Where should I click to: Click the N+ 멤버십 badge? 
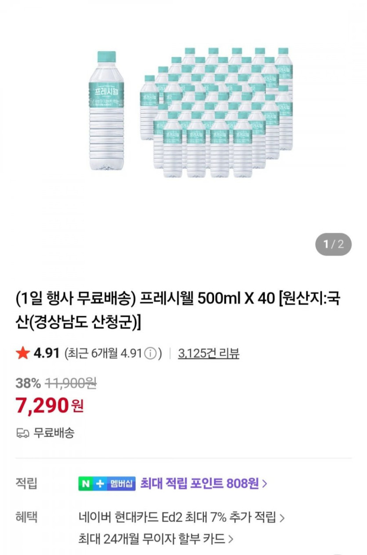(107, 484)
